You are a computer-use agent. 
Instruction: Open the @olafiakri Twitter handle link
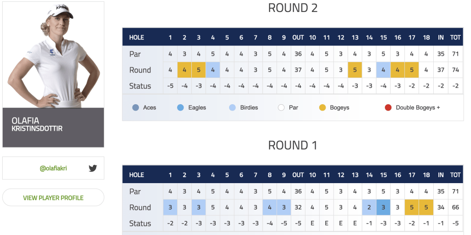click(53, 168)
